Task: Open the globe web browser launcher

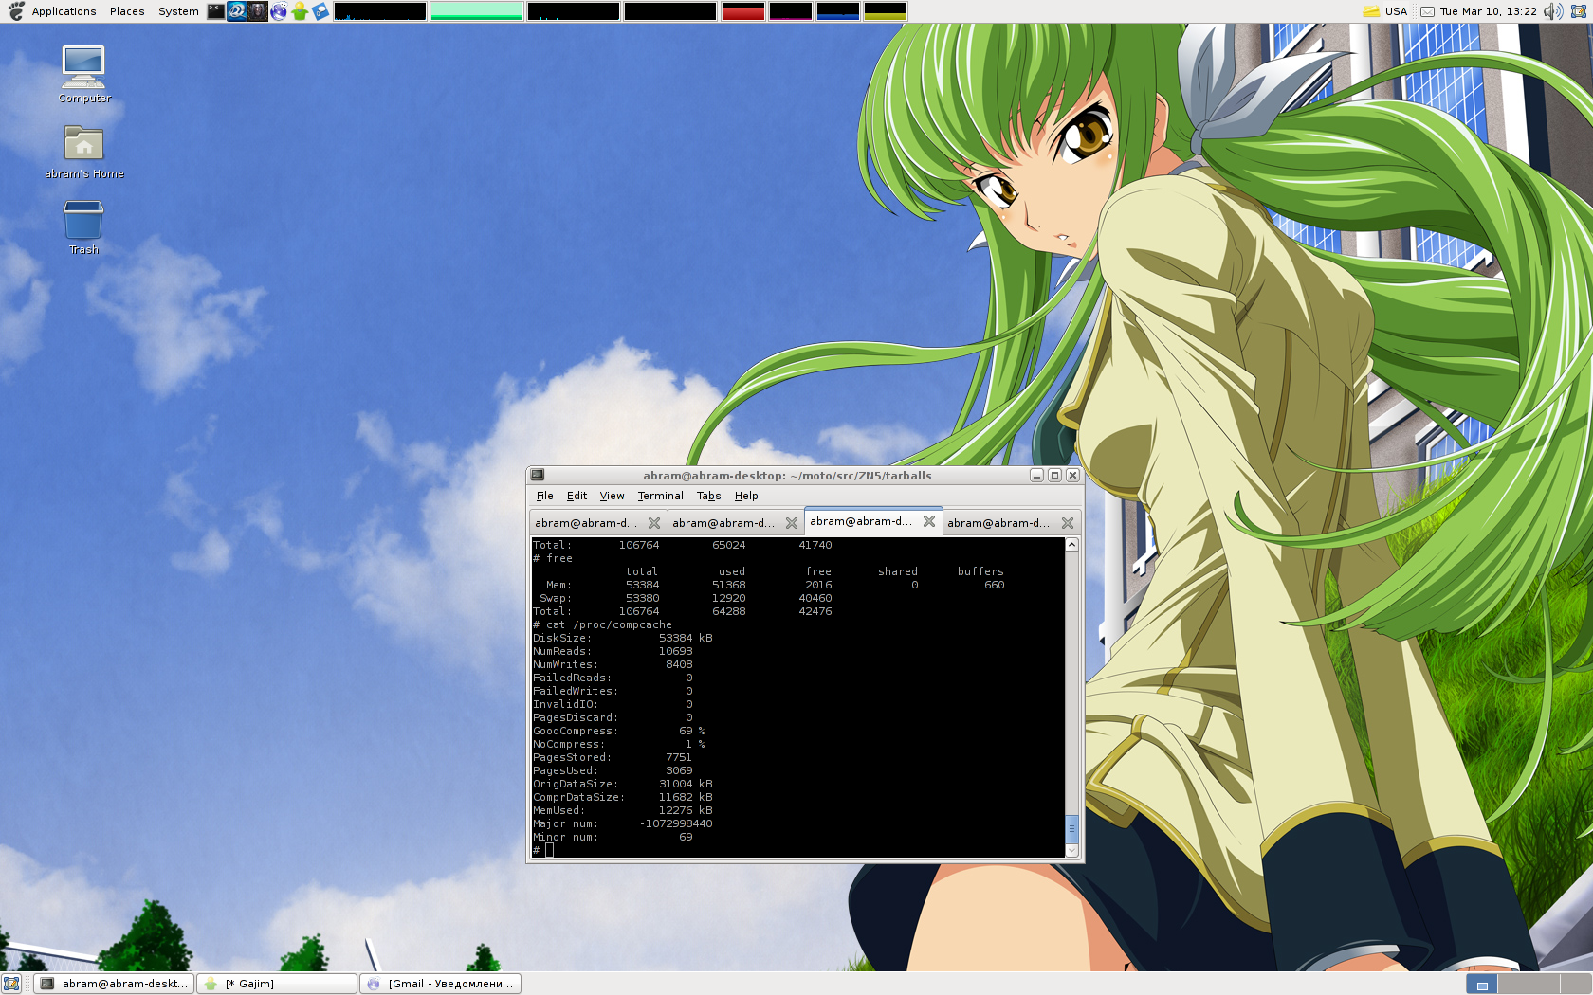Action: coord(279,11)
